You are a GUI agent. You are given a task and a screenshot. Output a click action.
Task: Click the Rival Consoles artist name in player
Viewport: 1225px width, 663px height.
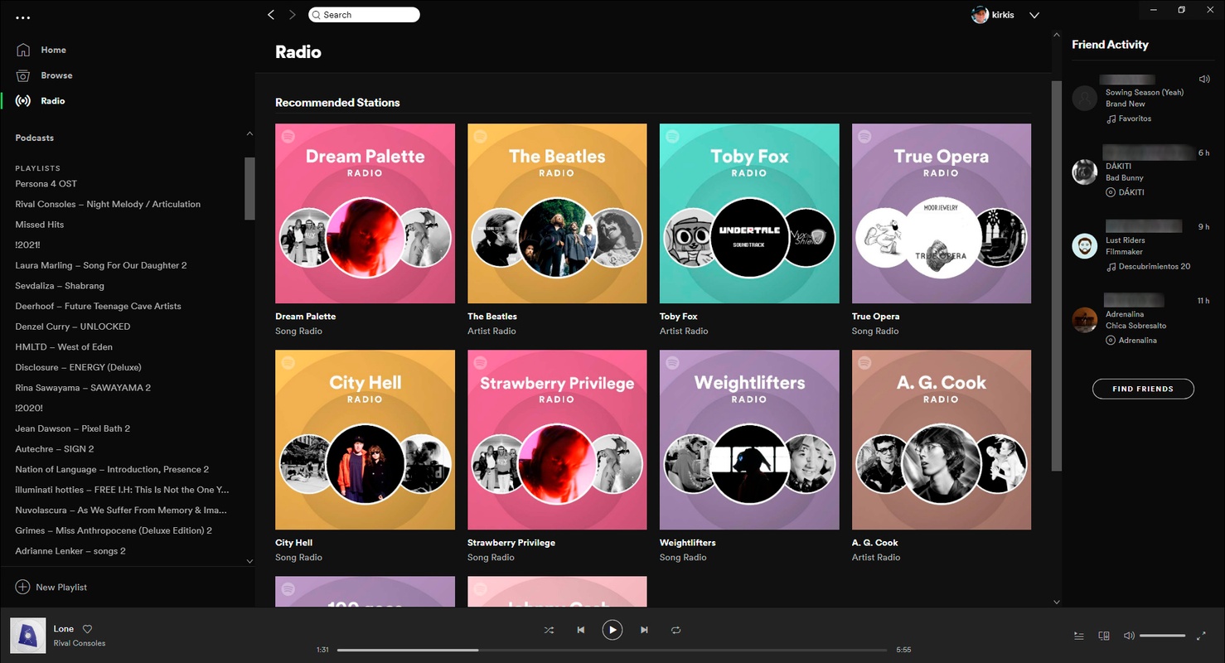coord(80,643)
